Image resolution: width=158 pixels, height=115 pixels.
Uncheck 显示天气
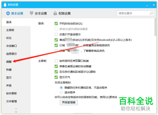click(56, 77)
